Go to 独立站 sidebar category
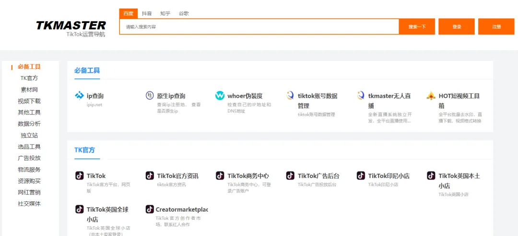The image size is (518, 236). click(x=29, y=135)
